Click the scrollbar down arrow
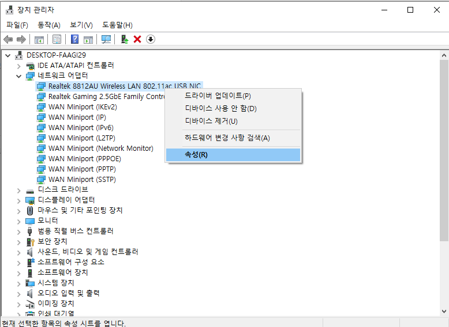 444,311
